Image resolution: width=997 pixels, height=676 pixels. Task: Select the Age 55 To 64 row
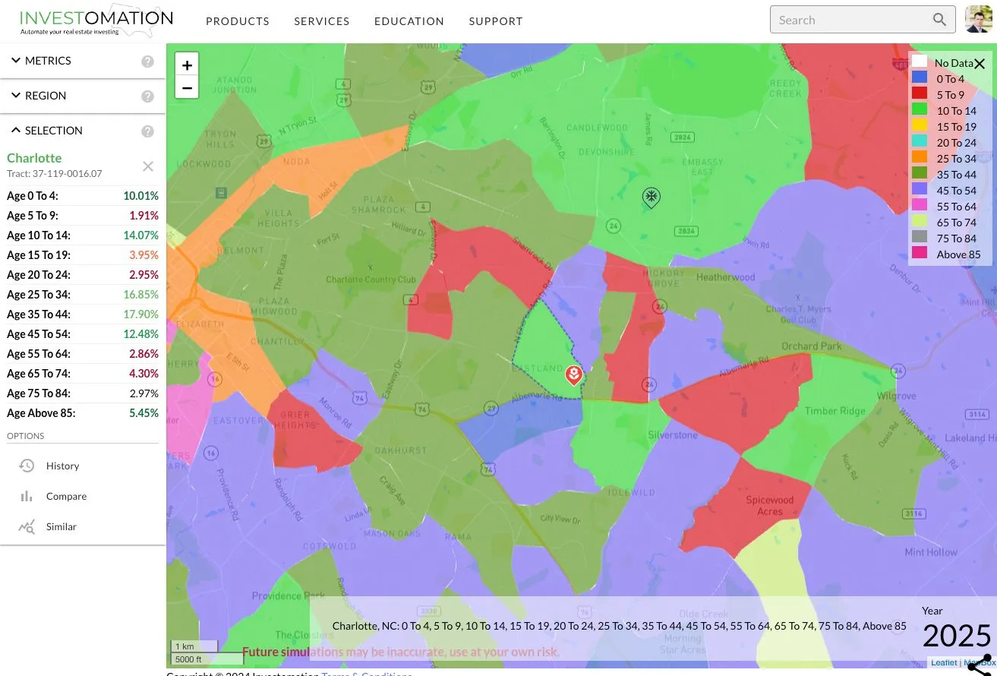[x=83, y=354]
